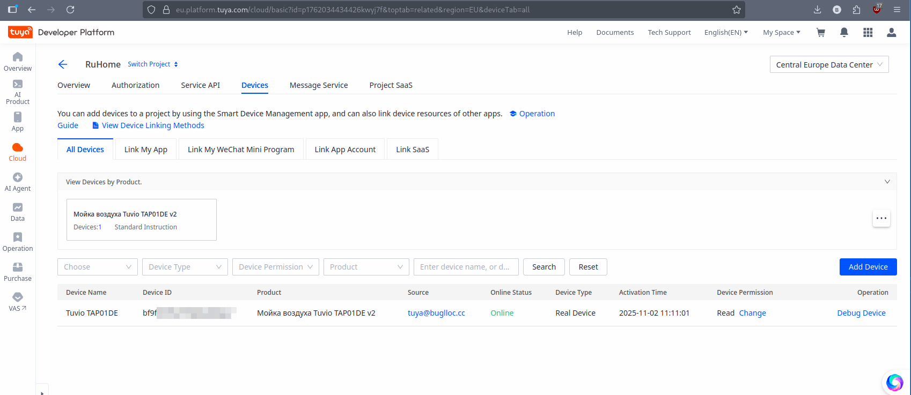Viewport: 911px width, 395px height.
Task: Click the device name search field
Action: [465, 267]
